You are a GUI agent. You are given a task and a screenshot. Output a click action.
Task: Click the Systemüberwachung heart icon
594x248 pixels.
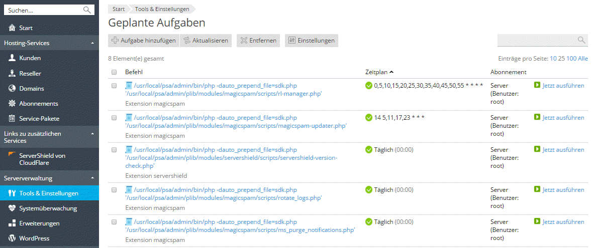(x=12, y=208)
